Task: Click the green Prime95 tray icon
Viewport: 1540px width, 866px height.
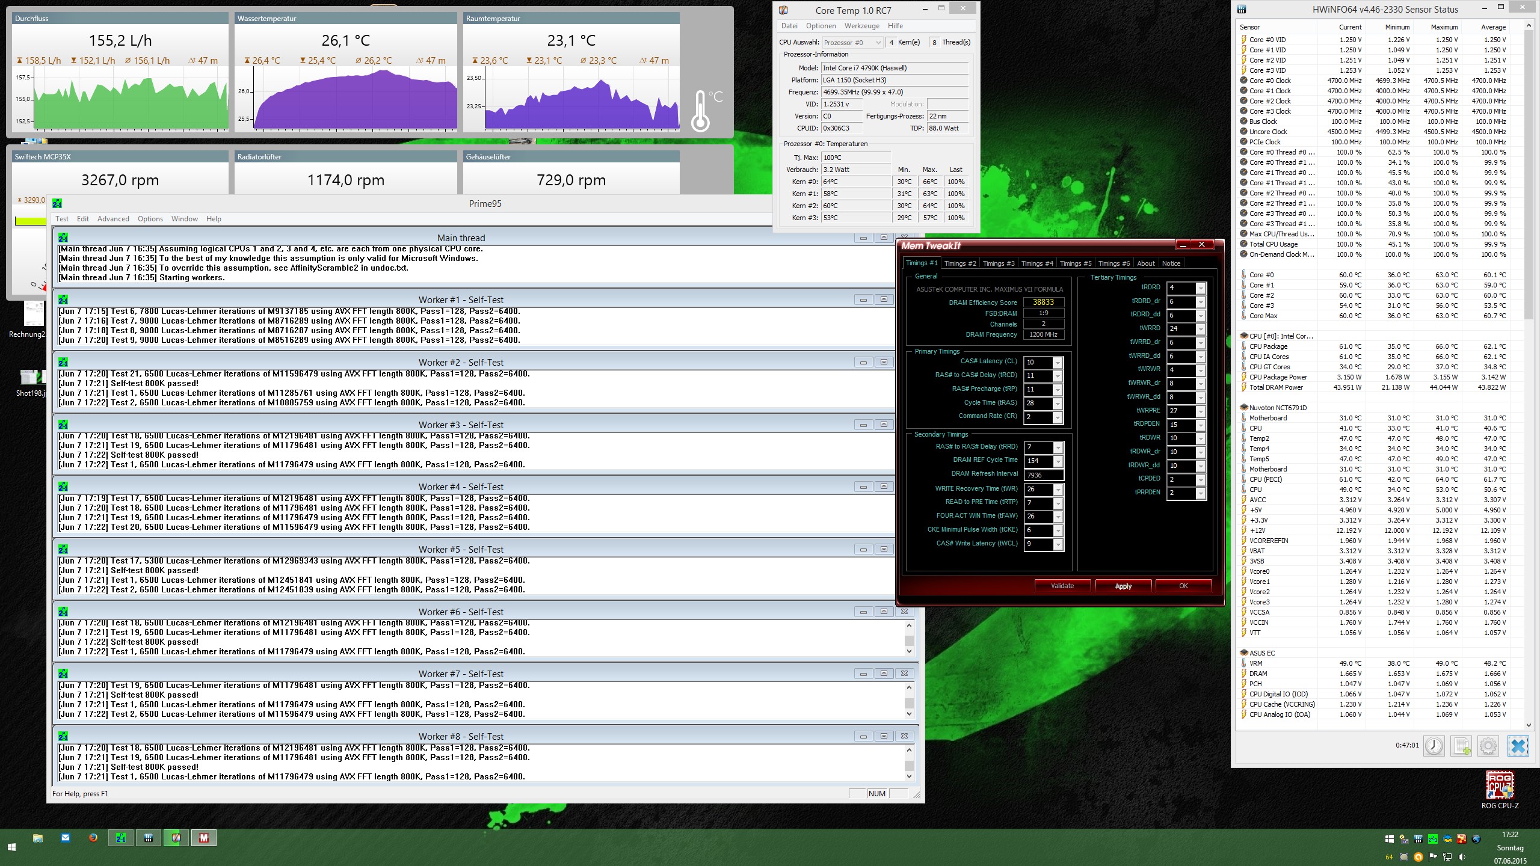Action: click(x=1433, y=839)
